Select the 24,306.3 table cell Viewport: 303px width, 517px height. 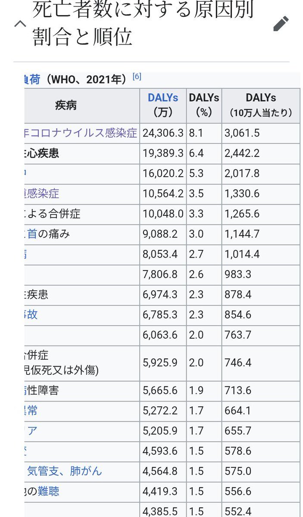click(163, 133)
